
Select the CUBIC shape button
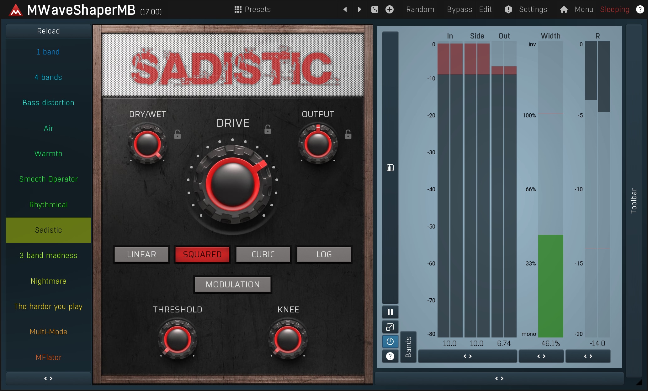coord(263,254)
